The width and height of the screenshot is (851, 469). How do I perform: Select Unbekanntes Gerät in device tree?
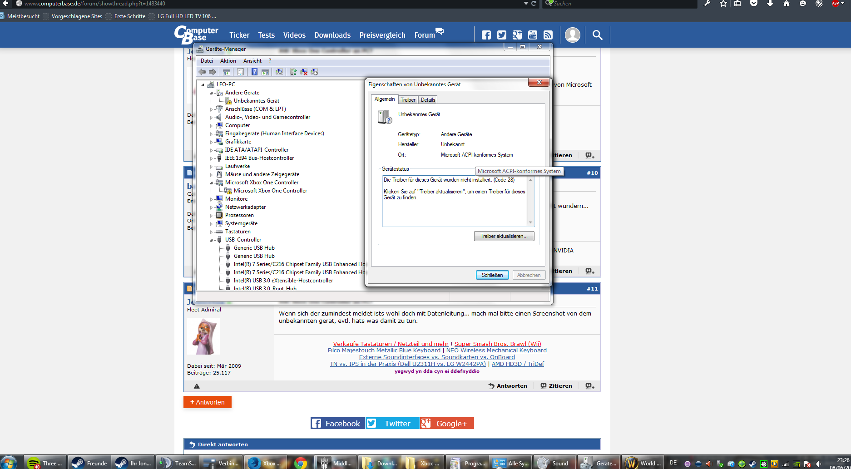click(x=257, y=101)
